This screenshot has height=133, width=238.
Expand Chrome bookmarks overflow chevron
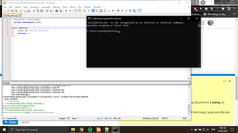coord(234,14)
